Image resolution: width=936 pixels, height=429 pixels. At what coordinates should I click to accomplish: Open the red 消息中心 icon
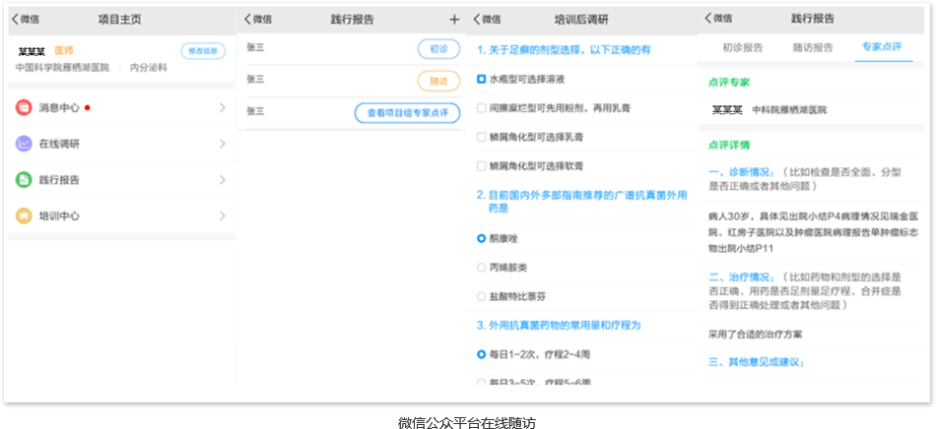(24, 107)
